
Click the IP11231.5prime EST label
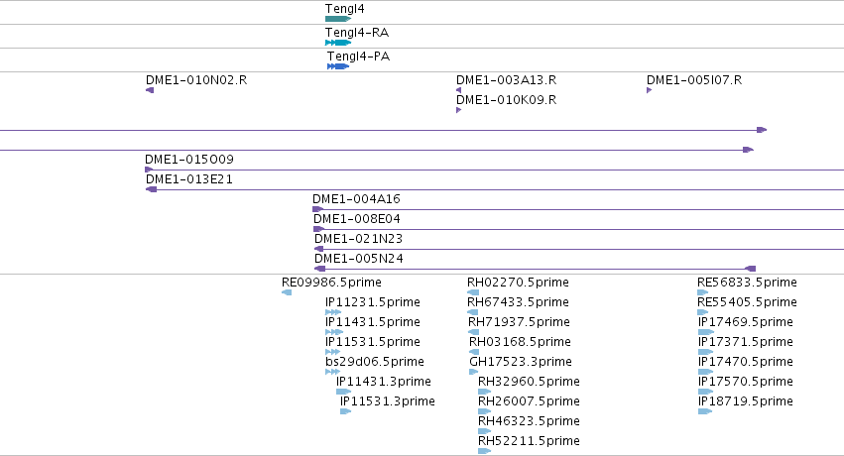pyautogui.click(x=373, y=302)
